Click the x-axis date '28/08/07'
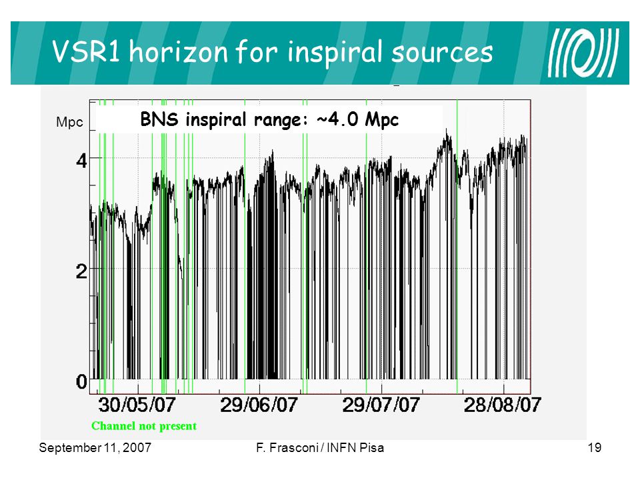 (503, 405)
